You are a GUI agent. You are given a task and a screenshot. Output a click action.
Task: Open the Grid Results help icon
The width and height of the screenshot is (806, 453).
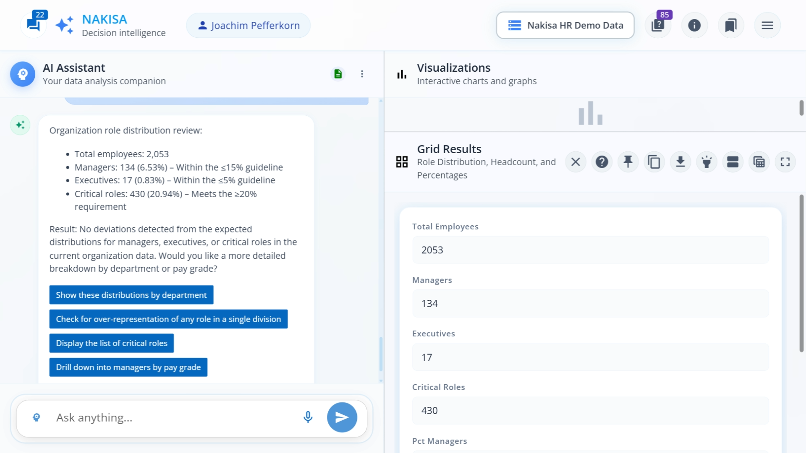602,161
